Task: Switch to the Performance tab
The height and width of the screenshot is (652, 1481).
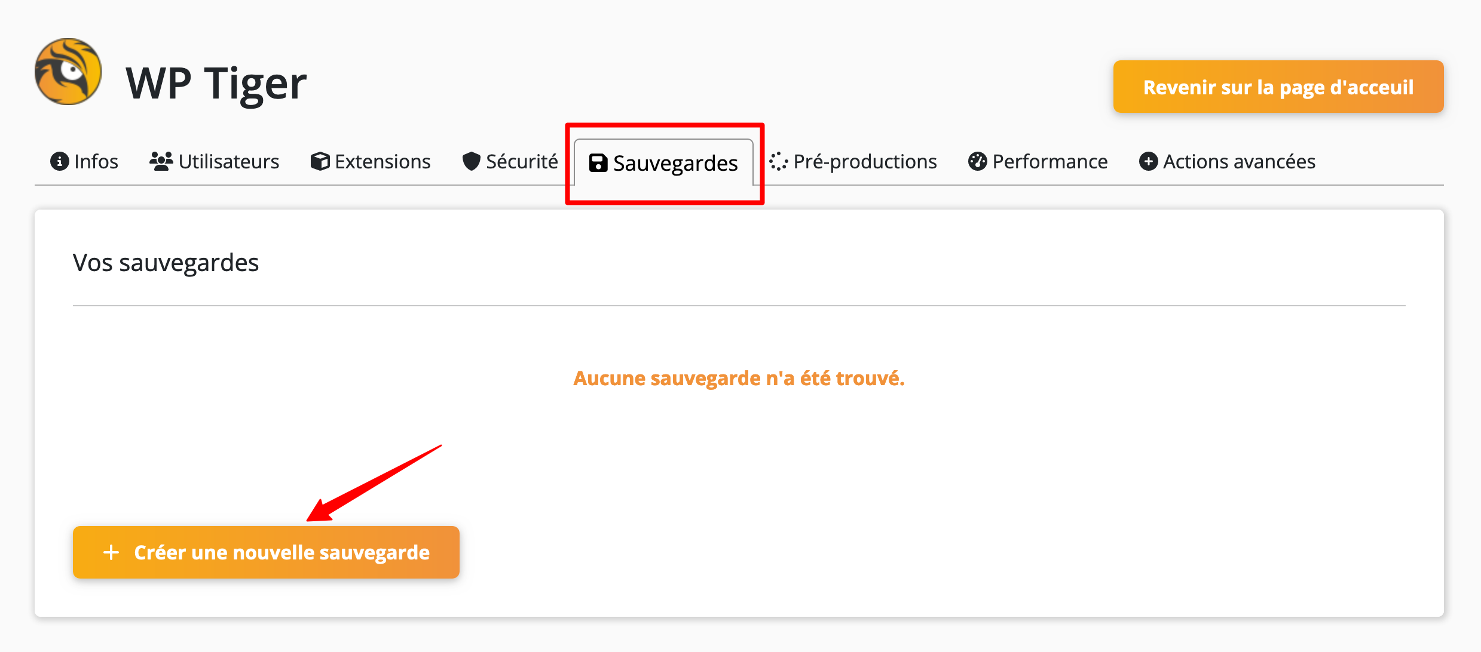Action: 1049,161
